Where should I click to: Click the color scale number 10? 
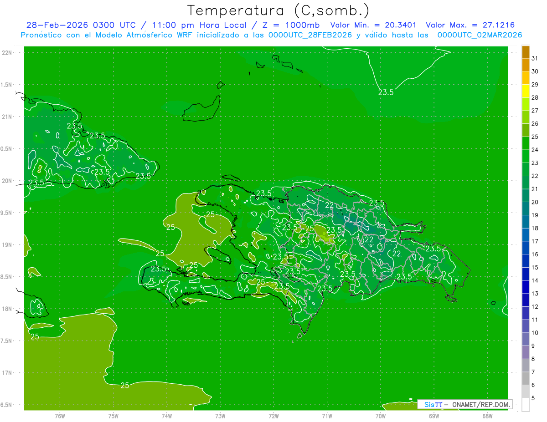[x=535, y=333]
